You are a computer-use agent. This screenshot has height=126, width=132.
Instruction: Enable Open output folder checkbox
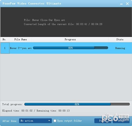click(x=55, y=121)
